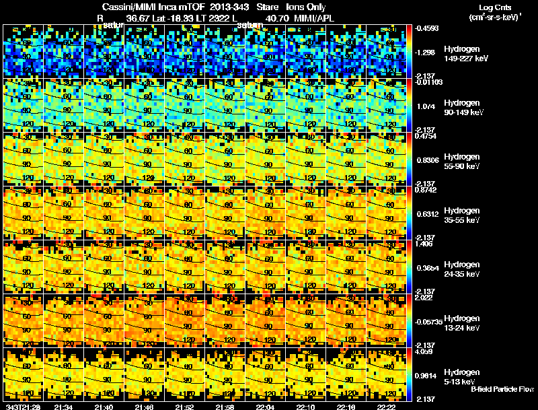
Task: Click the color bar for Hydrogen 35-55 keV
Action: (409, 213)
